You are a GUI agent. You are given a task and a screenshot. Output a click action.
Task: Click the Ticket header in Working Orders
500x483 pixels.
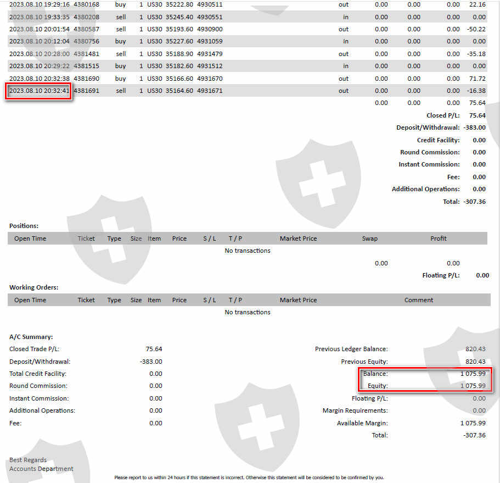(x=86, y=300)
